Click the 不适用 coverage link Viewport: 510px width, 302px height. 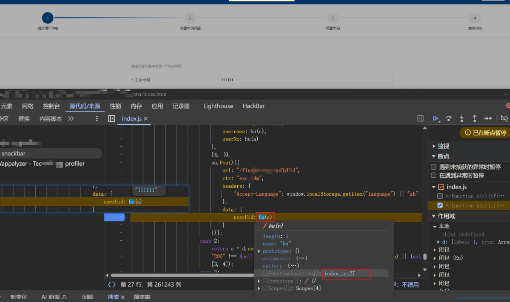[410, 285]
